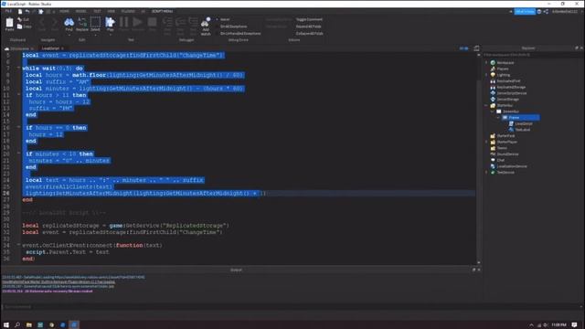Expand the StarterPlayer node in Explorer
Image resolution: width=585 pixels, height=329 pixels.
486,142
